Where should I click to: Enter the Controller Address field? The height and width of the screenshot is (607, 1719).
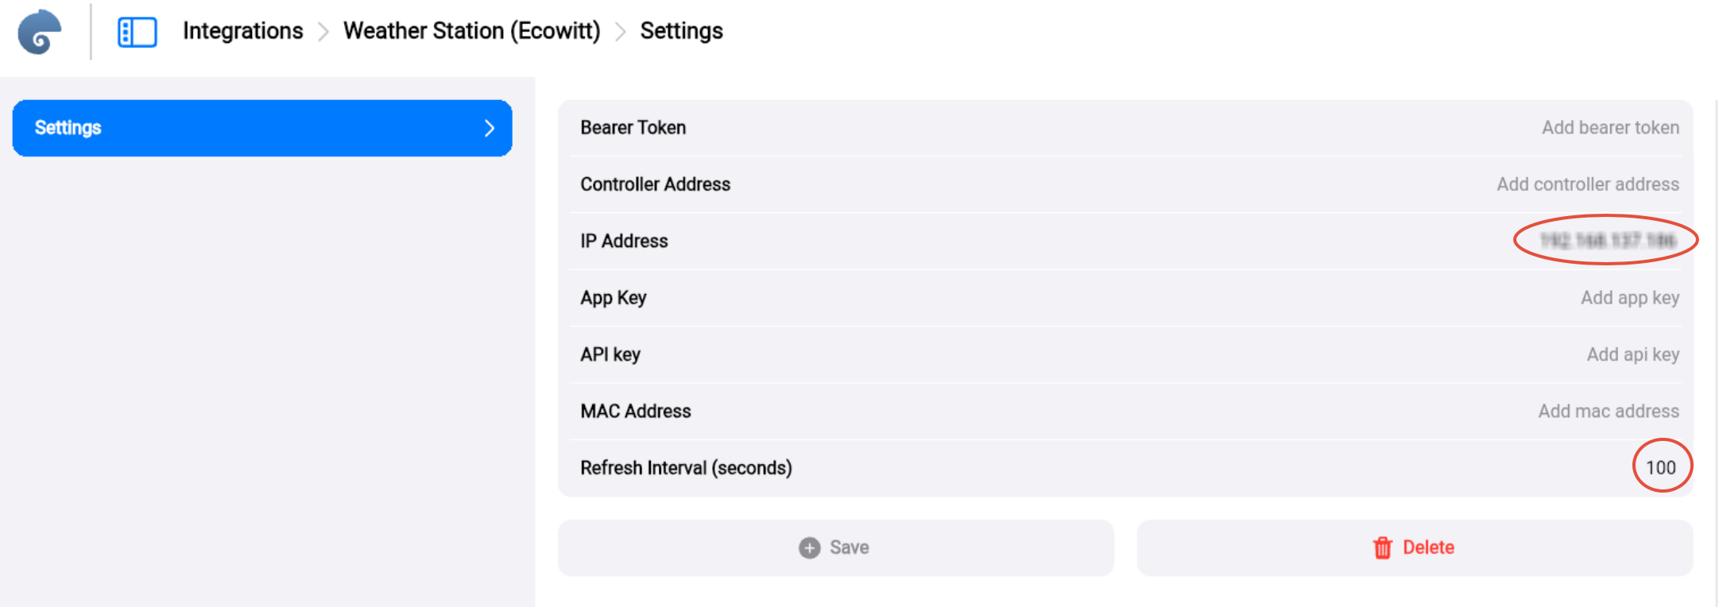(x=1587, y=184)
